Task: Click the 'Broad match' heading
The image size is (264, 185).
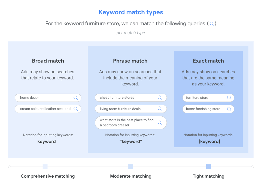Action: click(48, 61)
